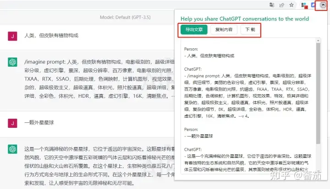Click the blue extension icon
Viewport: 330px width, 189px height.
(x=314, y=5)
